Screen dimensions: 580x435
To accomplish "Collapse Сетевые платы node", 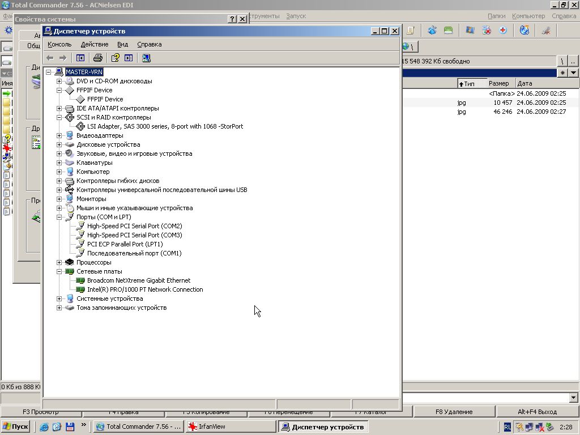I will tap(59, 271).
